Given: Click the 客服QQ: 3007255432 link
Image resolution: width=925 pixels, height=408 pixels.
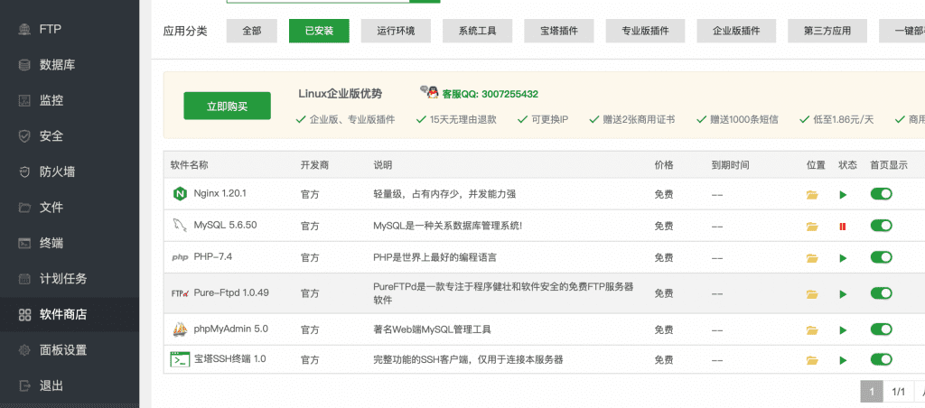Looking at the screenshot, I should pos(491,94).
